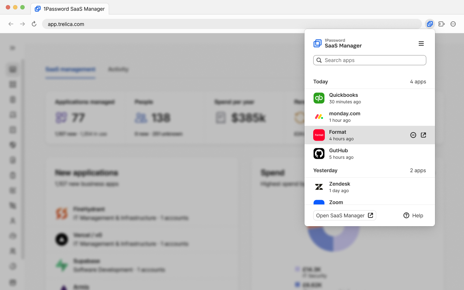Click the Open SaaS Manager button
Viewport: 464px width, 290px height.
(345, 215)
